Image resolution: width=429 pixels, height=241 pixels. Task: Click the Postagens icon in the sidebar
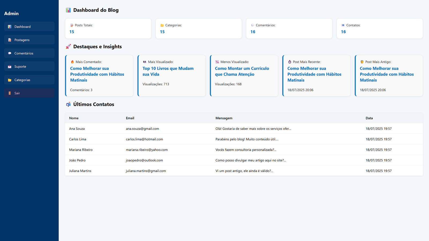tap(10, 40)
